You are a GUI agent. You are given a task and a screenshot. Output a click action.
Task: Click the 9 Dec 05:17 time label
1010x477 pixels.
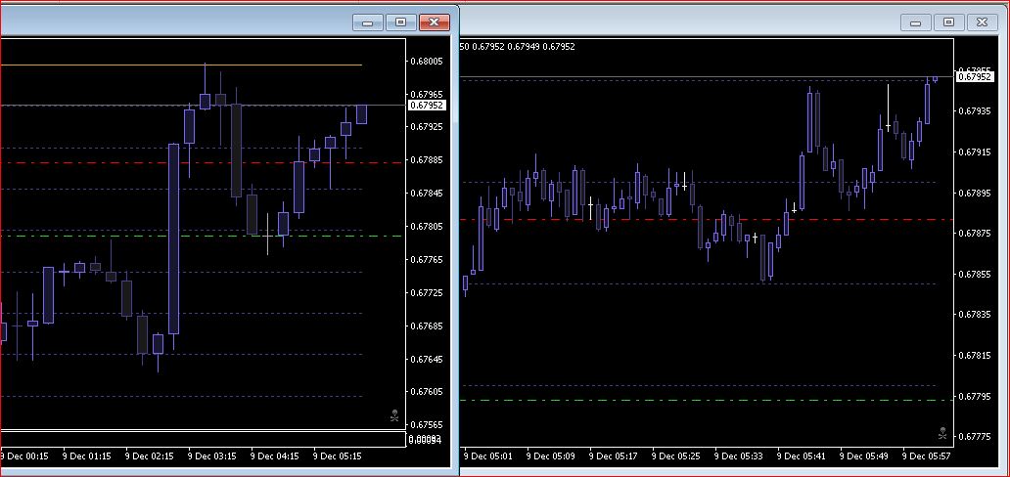pos(614,456)
